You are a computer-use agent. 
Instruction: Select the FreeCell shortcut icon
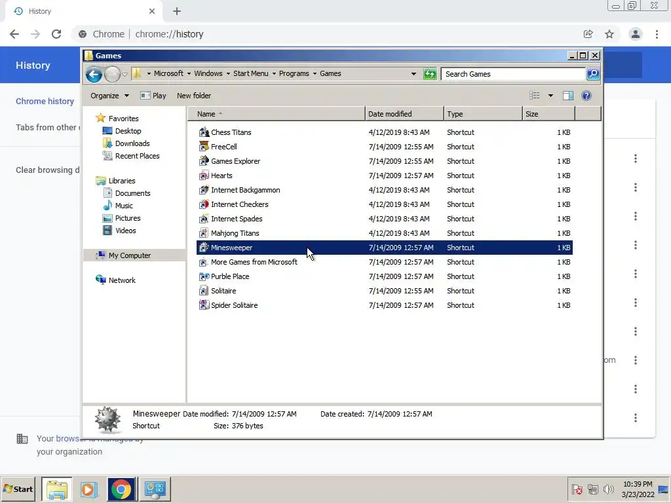coord(204,147)
